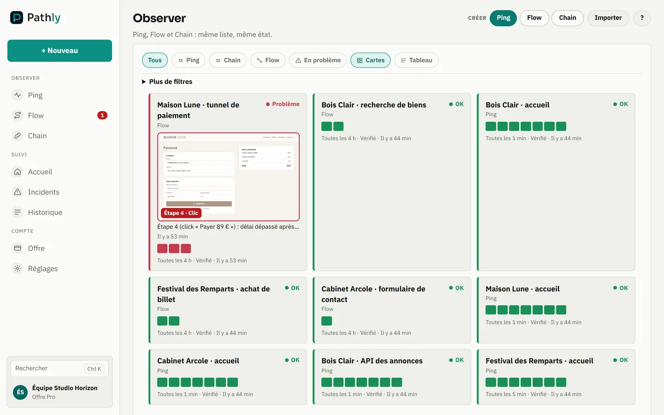Open Festival des Remparts accueil card
664x415 pixels.
point(556,377)
